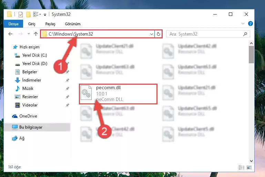The image size is (265, 177).
Task: Click the vertical scrollbar thumb
Action: pyautogui.click(x=251, y=55)
